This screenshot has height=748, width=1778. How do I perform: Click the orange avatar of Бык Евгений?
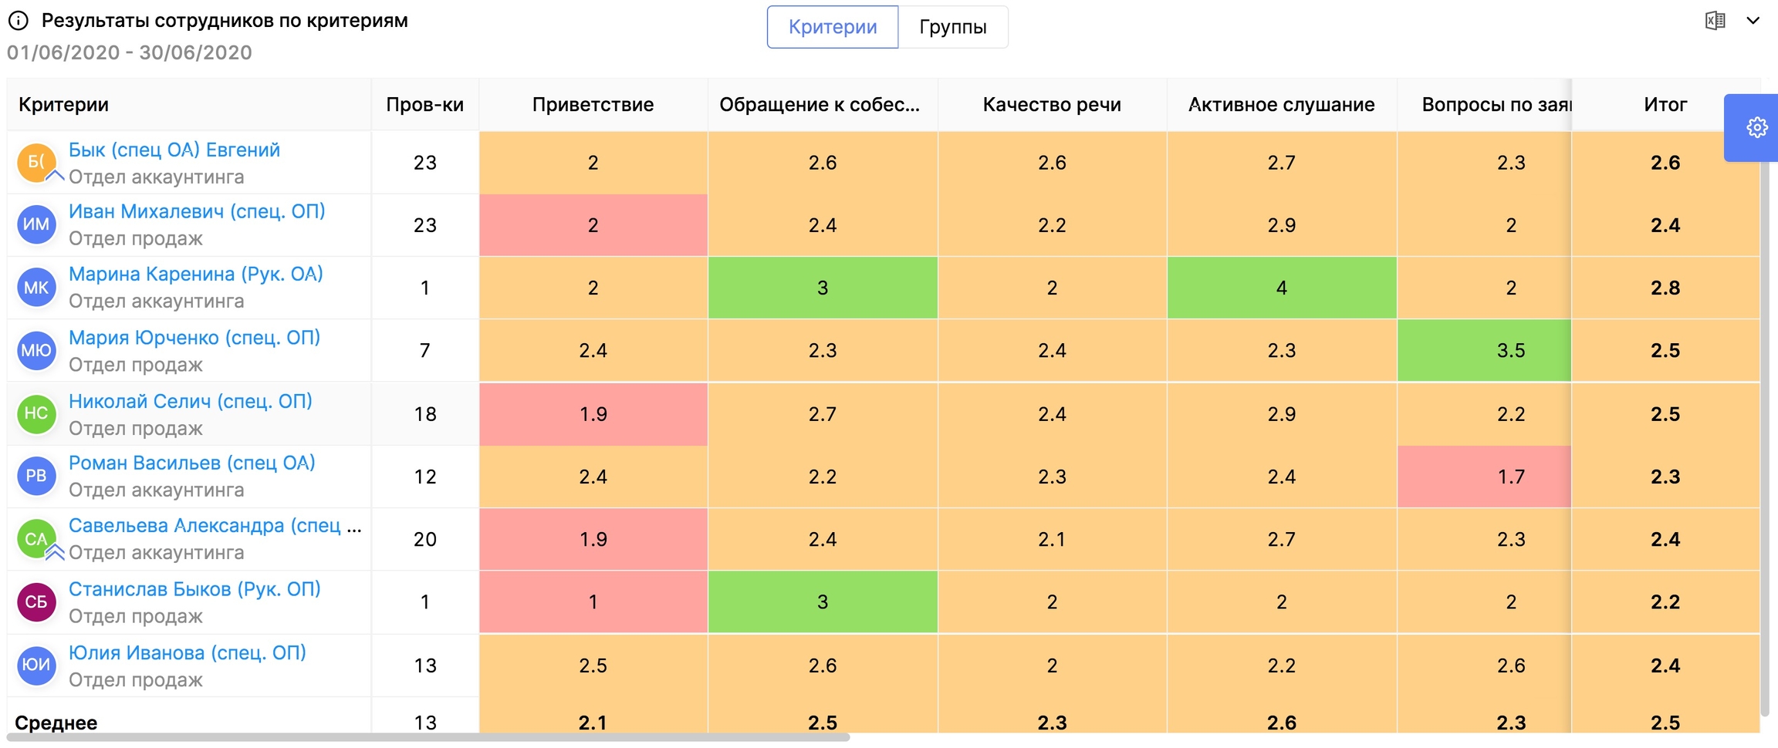pos(36,163)
